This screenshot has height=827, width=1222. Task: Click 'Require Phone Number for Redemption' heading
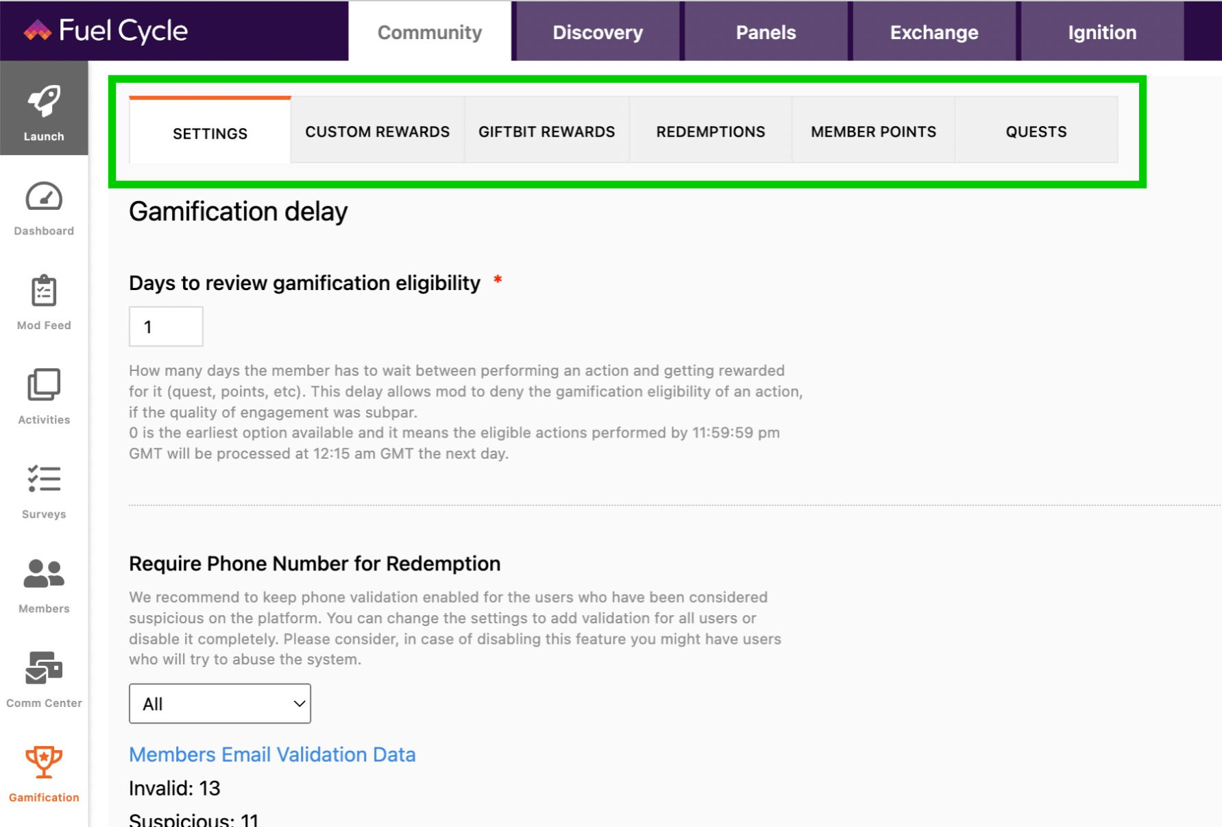coord(315,564)
